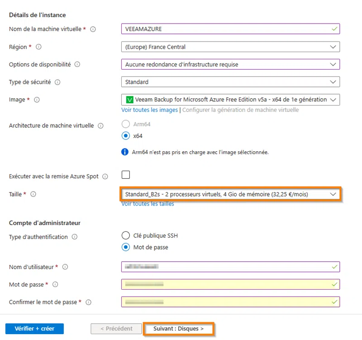Open the Type de sécurité Standard dropdown
Viewport: 362px width, 340px height.
[x=230, y=82]
